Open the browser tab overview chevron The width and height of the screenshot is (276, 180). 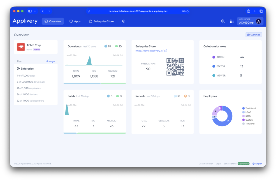pos(35,11)
